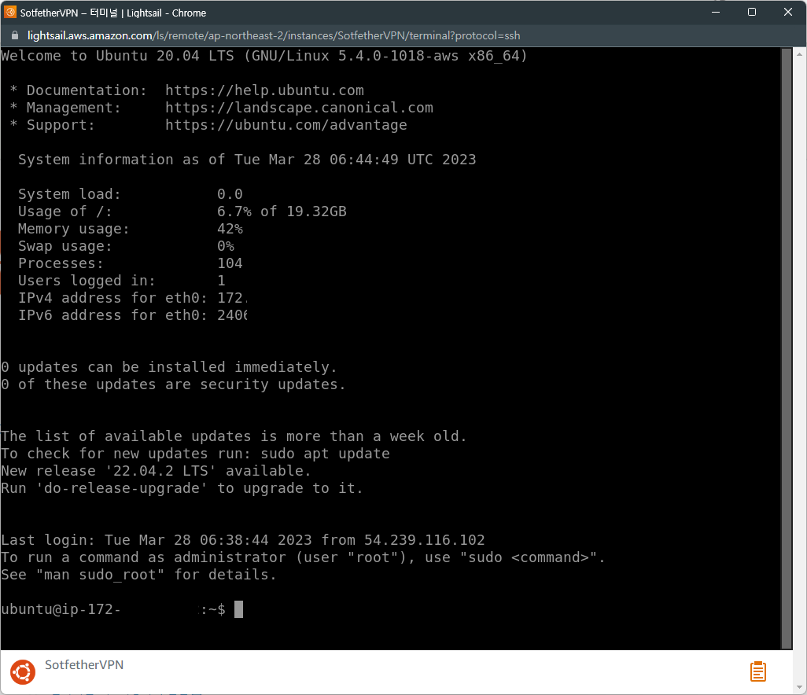Click the 'System information as of' line
This screenshot has height=695, width=807.
point(247,160)
